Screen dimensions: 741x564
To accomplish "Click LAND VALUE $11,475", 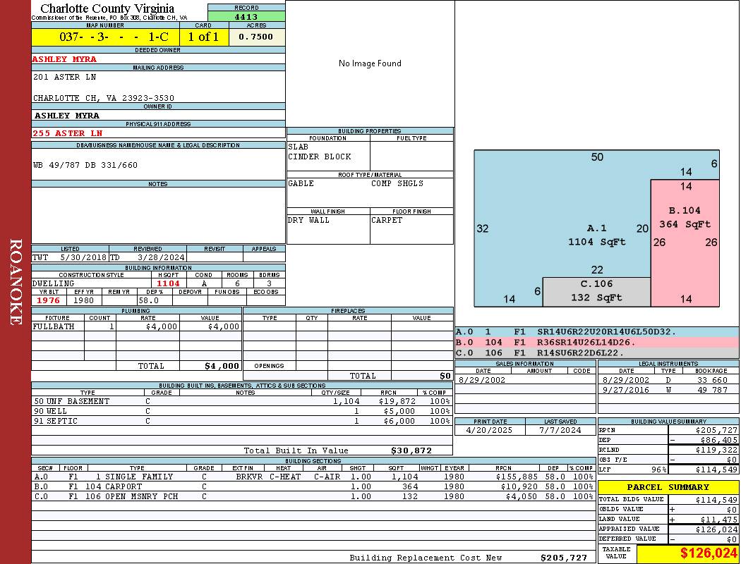I will click(719, 520).
